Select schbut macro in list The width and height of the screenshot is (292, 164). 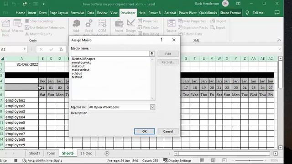pos(77,73)
